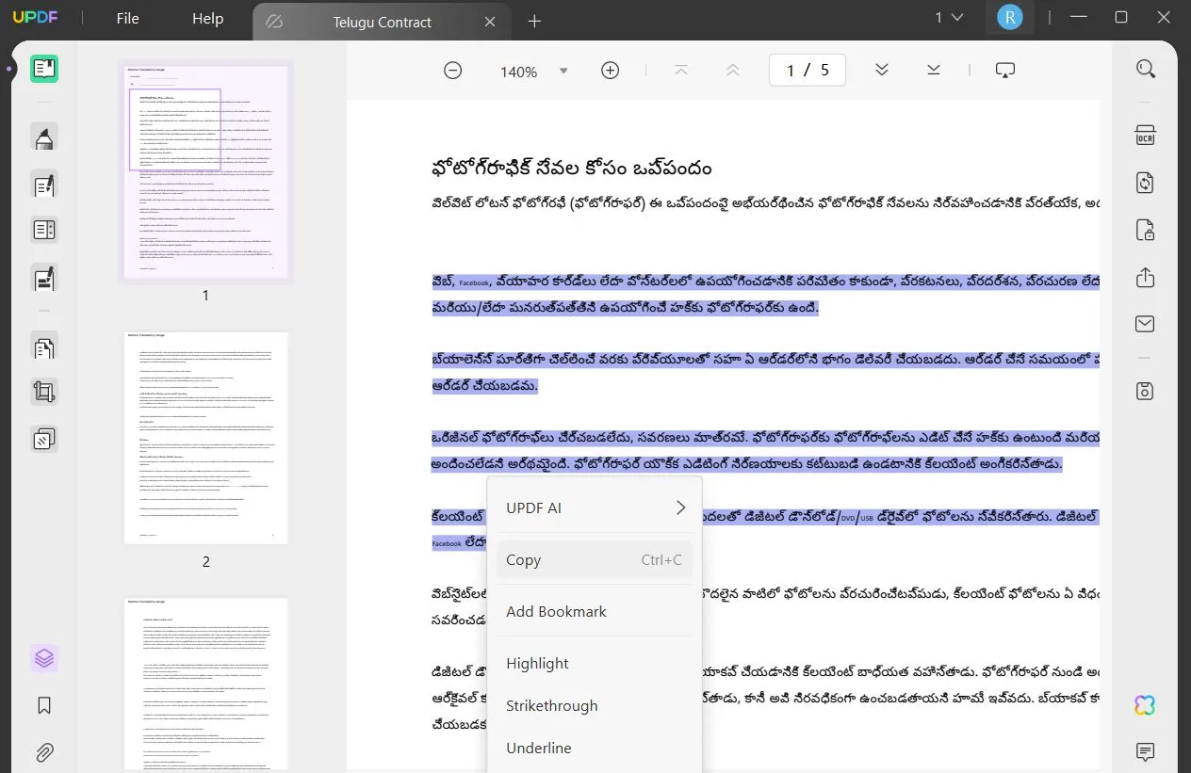This screenshot has height=773, width=1191.
Task: Select page 2 thumbnail in the panel
Action: point(205,437)
